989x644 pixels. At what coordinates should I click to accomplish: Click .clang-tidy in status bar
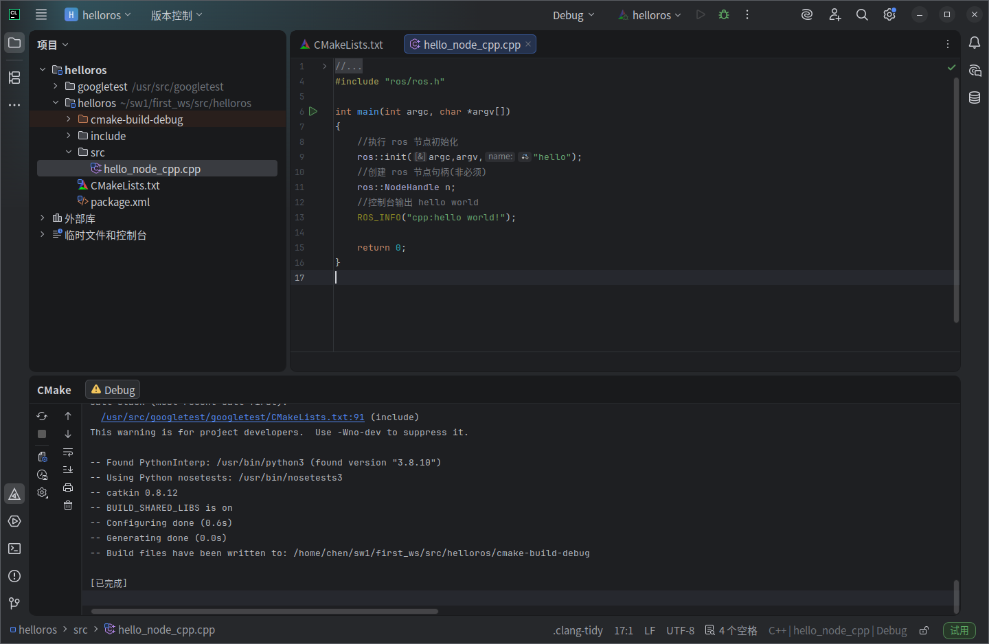click(x=578, y=630)
